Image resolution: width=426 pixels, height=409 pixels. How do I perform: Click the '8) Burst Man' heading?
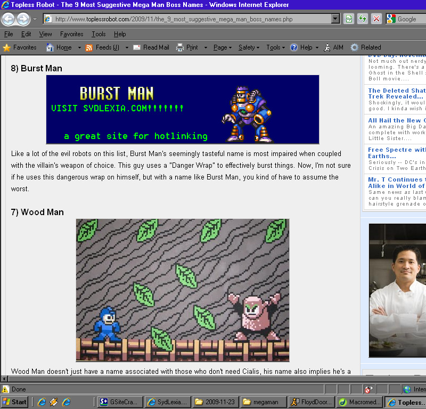[x=36, y=68]
